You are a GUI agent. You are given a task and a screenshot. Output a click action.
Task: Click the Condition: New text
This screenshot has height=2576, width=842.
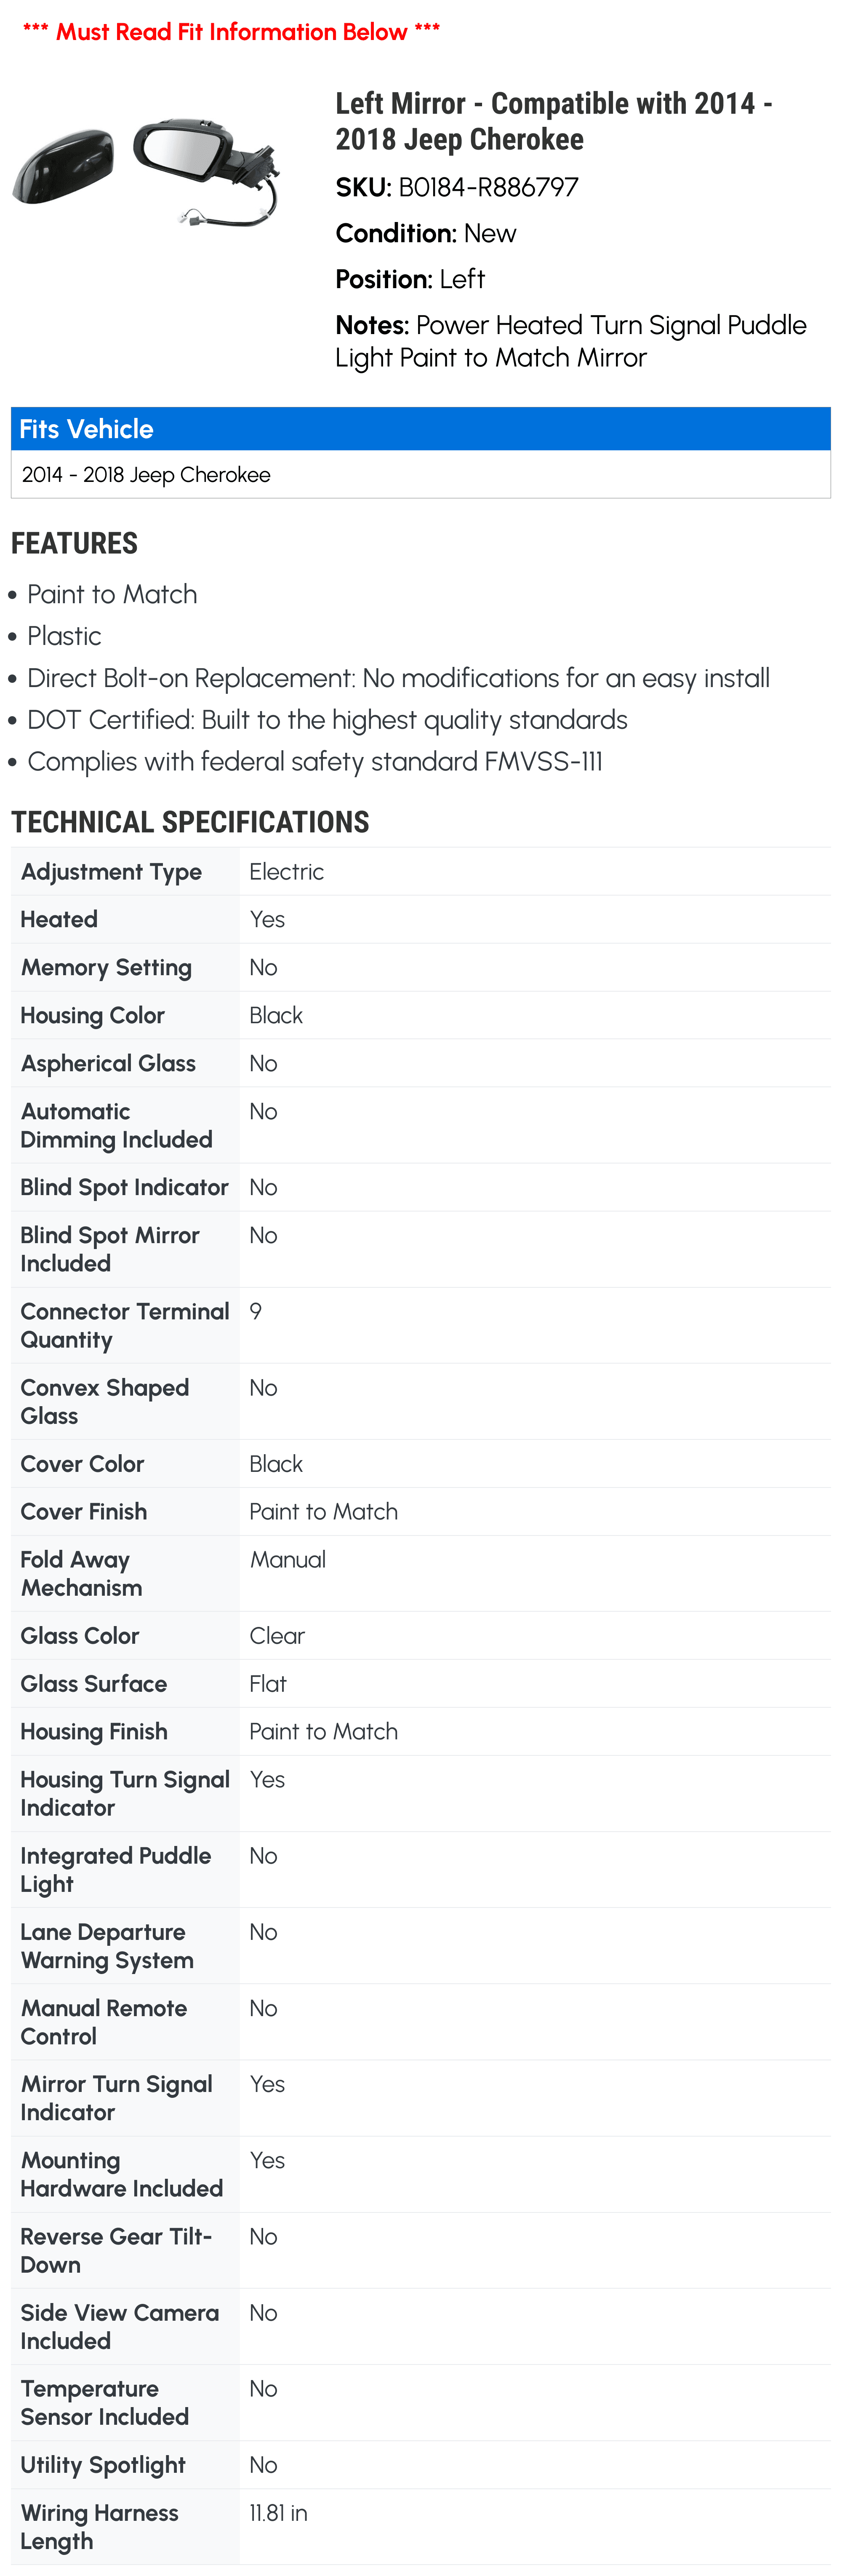[426, 233]
